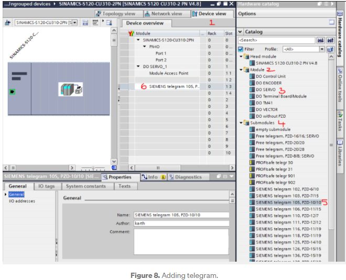Screen dimensions: 346x280
Task: Select DO VECTOR catalog item
Action: click(267, 109)
